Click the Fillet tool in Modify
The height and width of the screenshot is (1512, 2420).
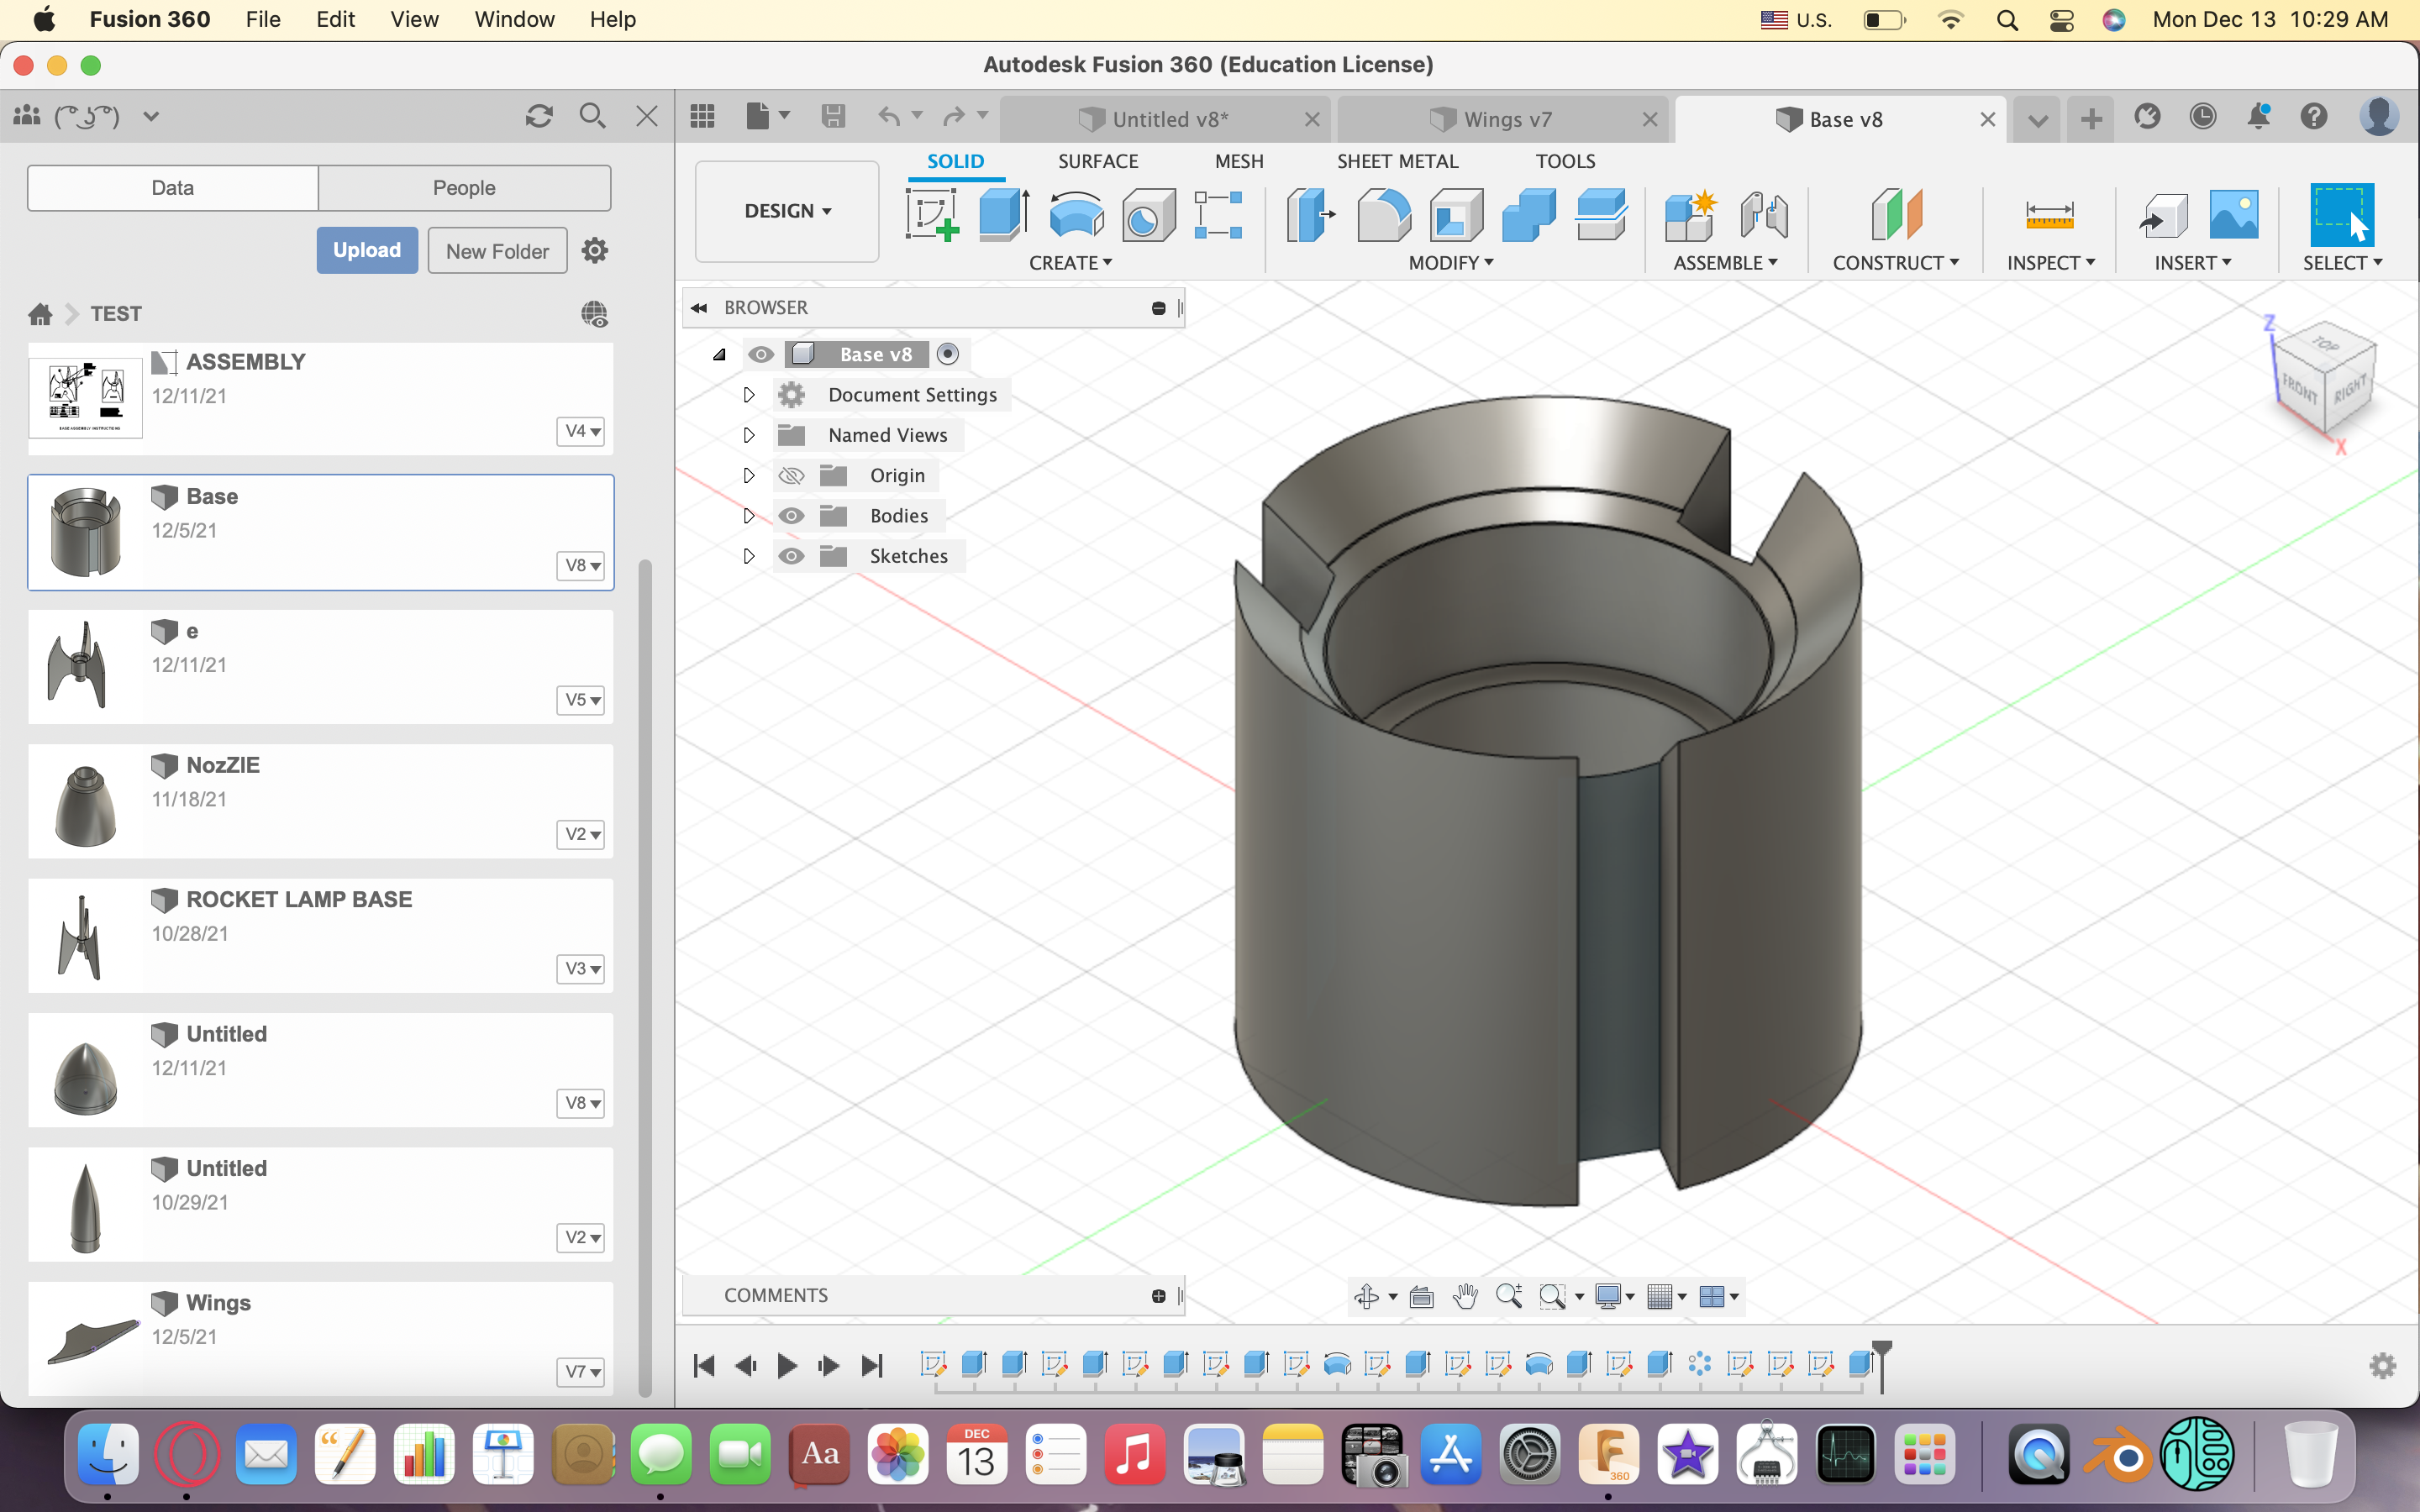[x=1383, y=214]
